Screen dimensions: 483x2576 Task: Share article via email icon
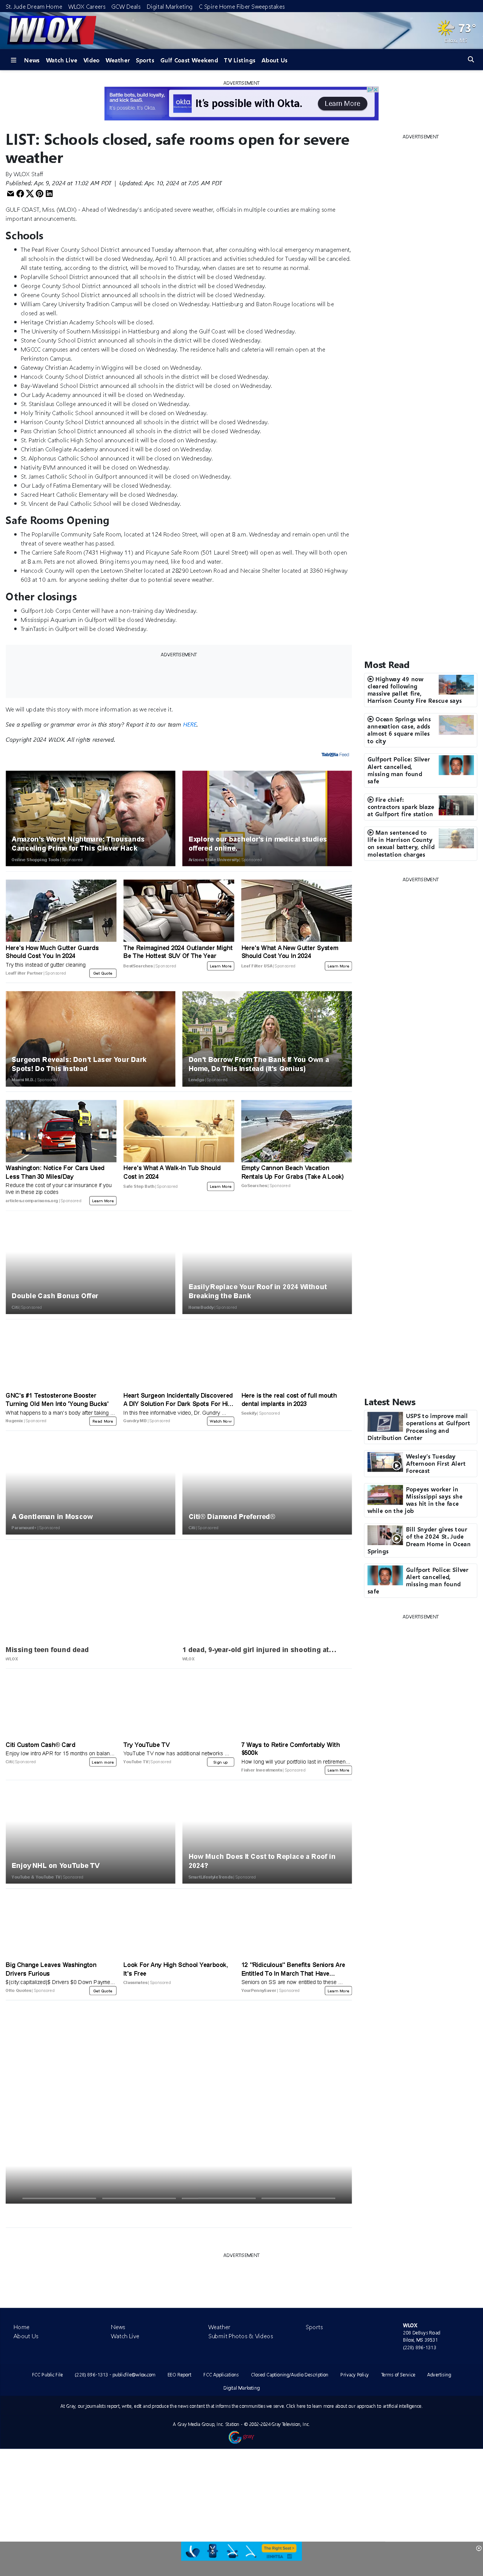click(10, 194)
